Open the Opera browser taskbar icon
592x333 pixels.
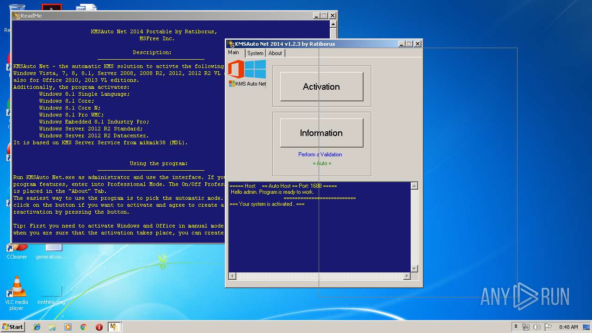pyautogui.click(x=99, y=327)
